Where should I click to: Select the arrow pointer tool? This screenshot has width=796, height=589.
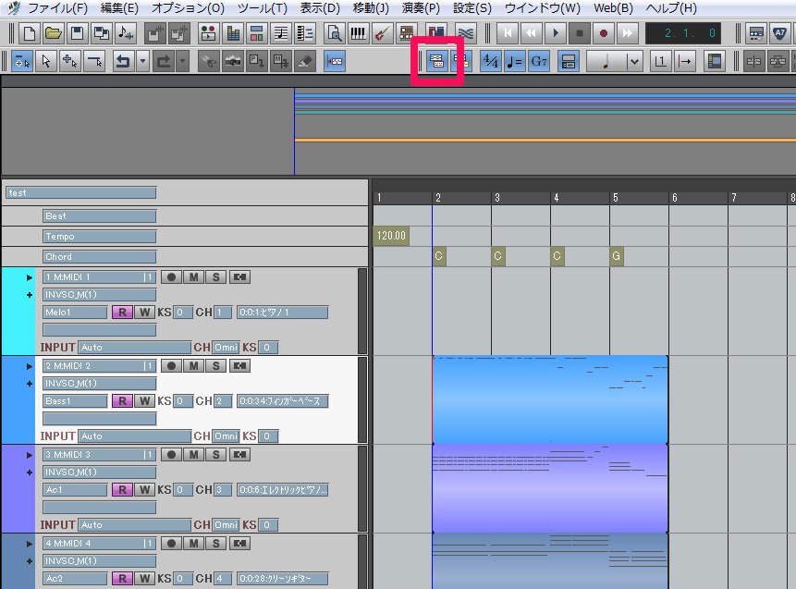(x=46, y=61)
